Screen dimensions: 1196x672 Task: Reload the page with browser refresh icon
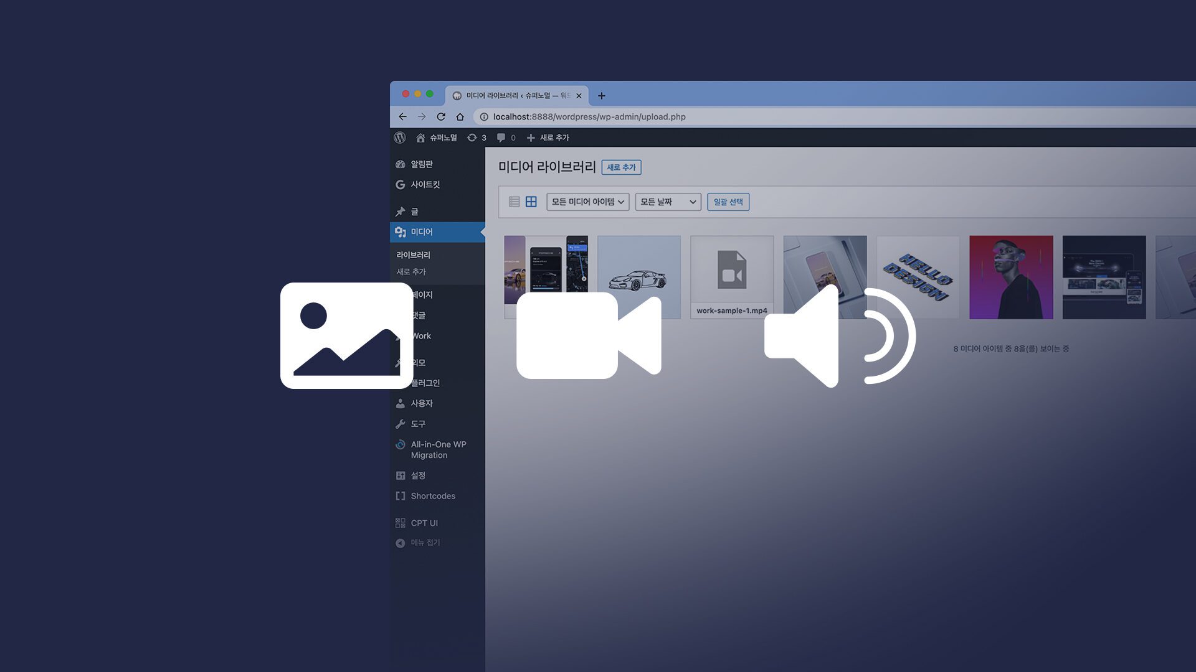pyautogui.click(x=441, y=116)
